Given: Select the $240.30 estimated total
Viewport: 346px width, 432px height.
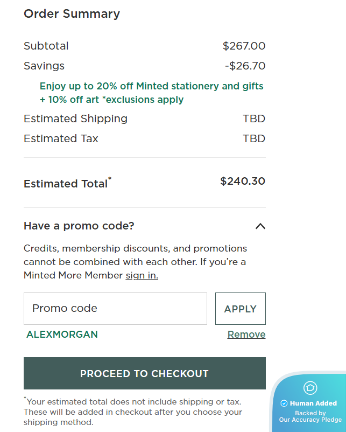Looking at the screenshot, I should [x=243, y=182].
